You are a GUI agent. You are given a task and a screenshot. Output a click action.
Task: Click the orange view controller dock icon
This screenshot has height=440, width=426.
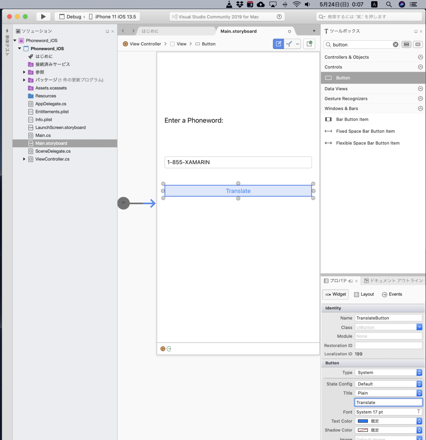[x=163, y=349]
